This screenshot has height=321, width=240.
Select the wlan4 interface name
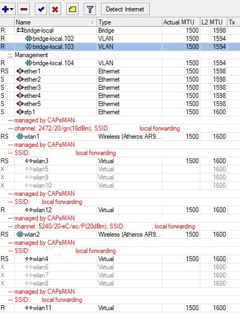[41, 259]
